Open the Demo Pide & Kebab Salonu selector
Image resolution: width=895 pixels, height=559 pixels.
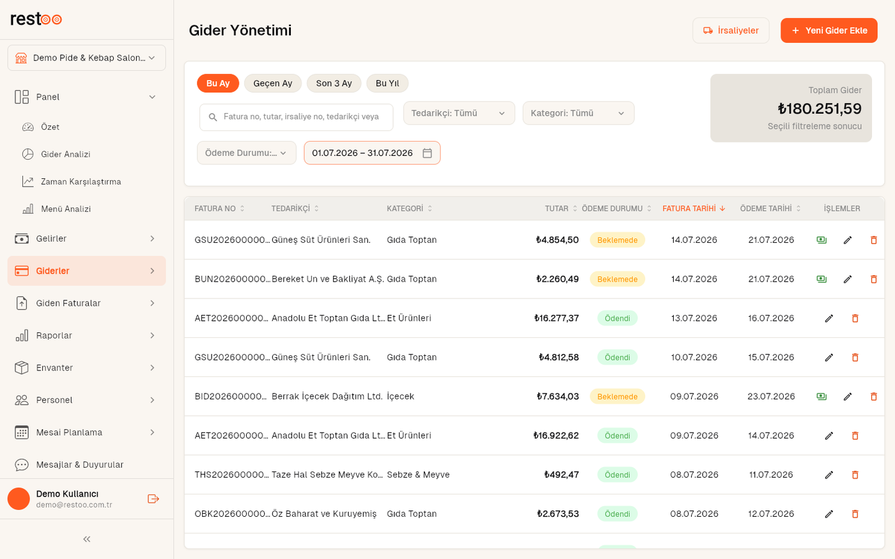[x=87, y=58]
